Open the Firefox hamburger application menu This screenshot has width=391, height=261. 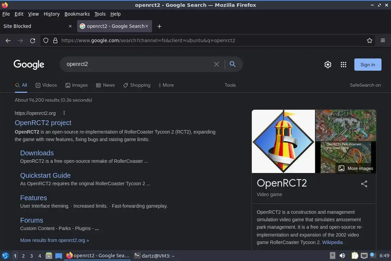[x=383, y=40]
